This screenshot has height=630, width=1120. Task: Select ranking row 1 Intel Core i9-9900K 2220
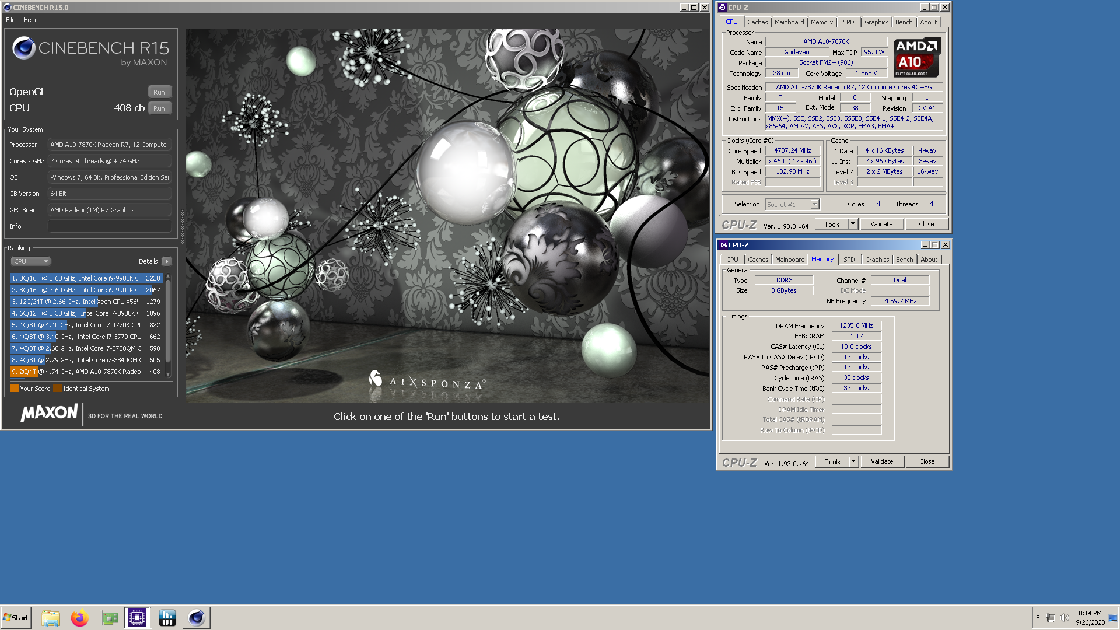coord(86,278)
